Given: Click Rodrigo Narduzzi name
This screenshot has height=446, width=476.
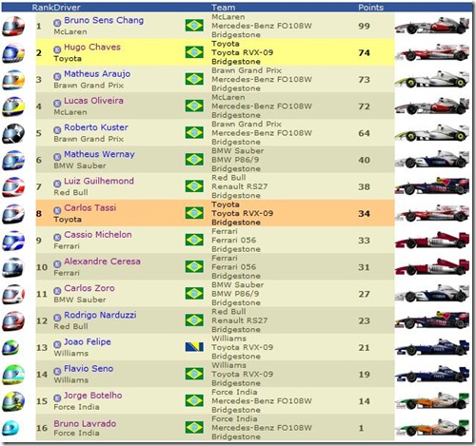Looking at the screenshot, I should click(100, 315).
